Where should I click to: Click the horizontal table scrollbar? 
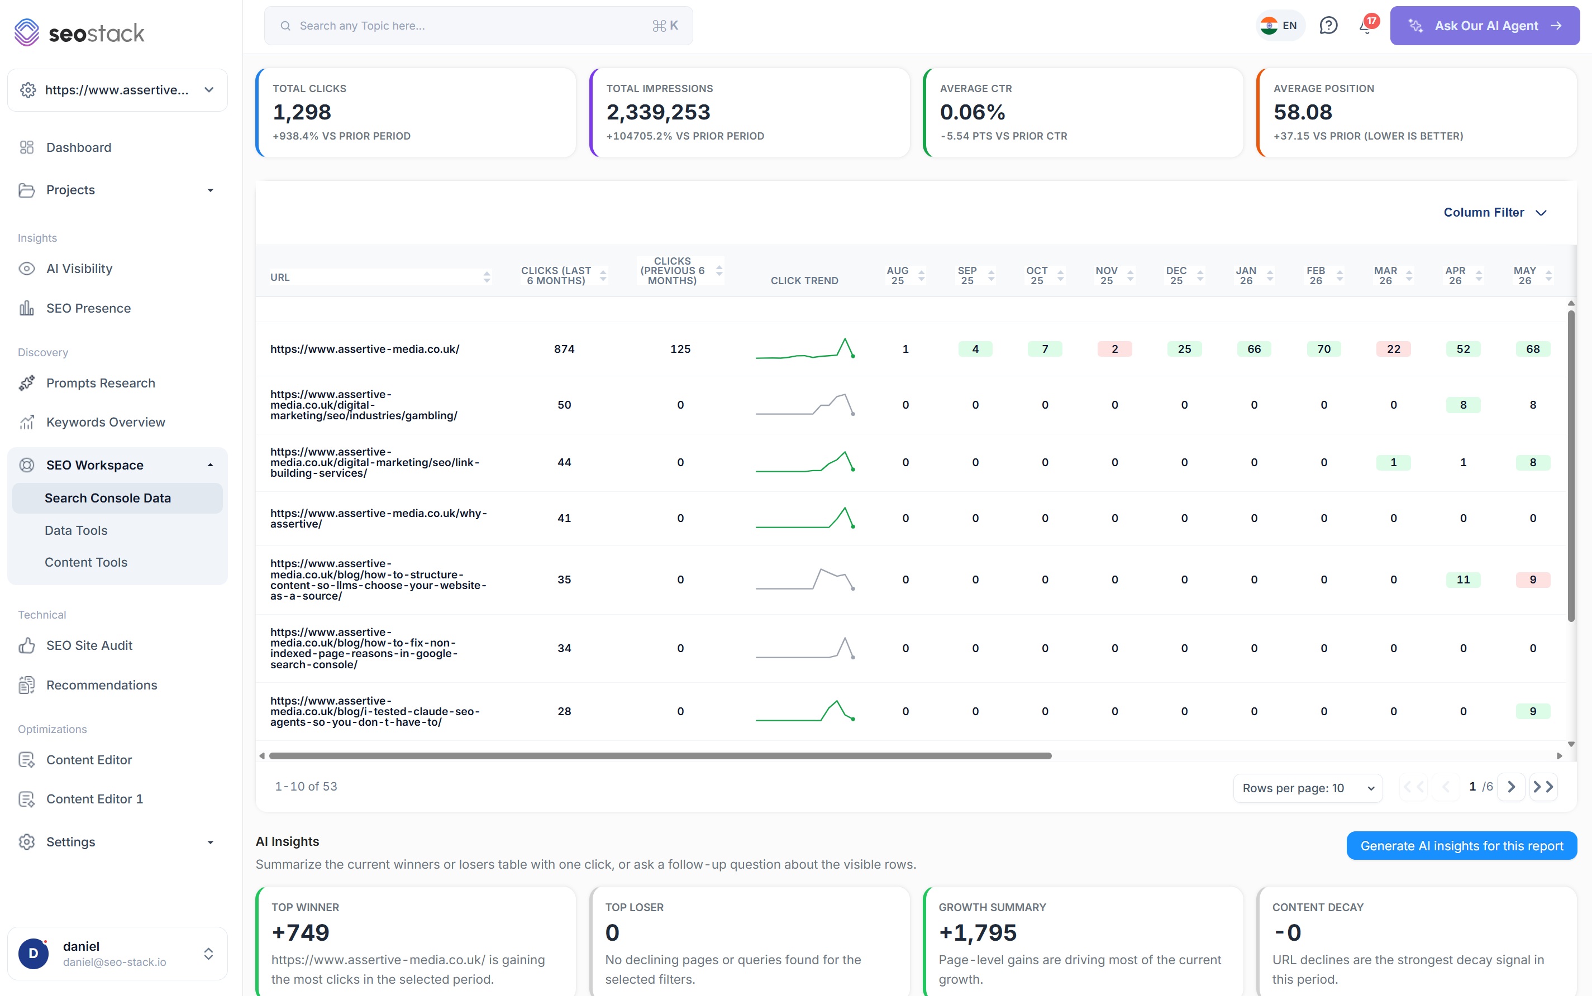tap(660, 755)
